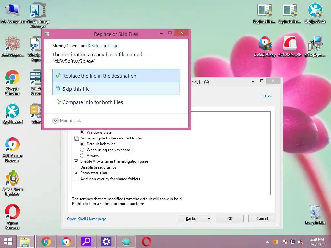The width and height of the screenshot is (331, 248).
Task: Open Open-Shell seashell taskbar icon
Action: 126,242
